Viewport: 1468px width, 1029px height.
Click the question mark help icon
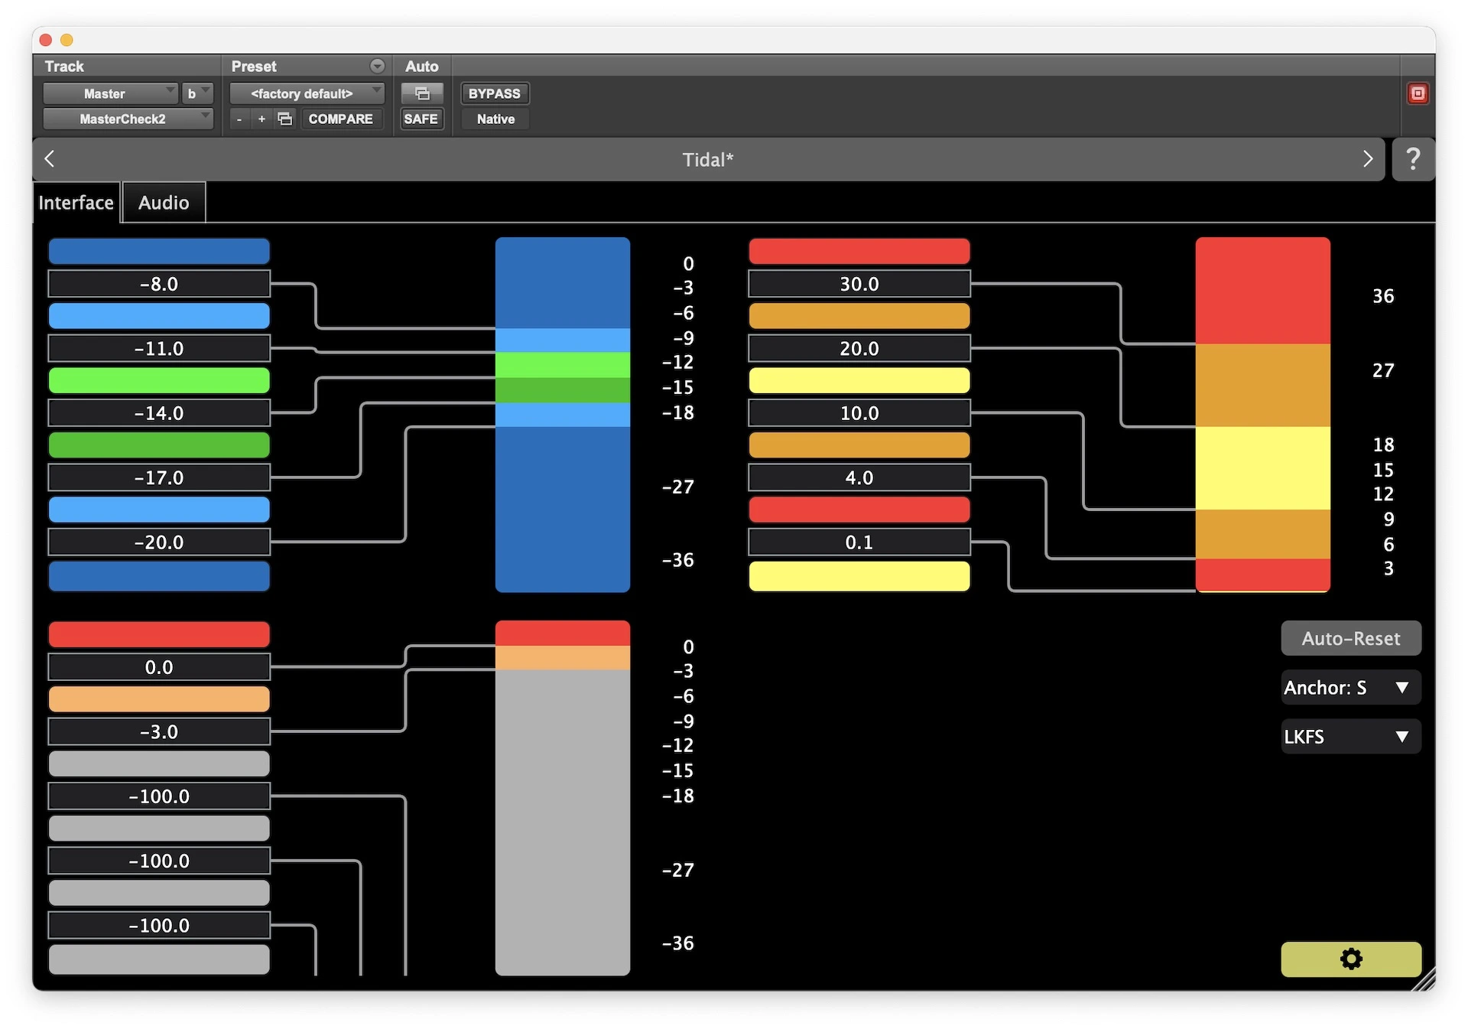[1412, 159]
